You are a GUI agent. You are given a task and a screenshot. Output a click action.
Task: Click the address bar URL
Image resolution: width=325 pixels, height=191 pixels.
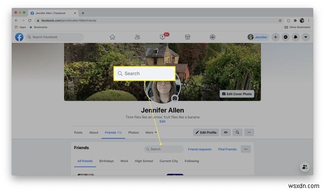pos(68,20)
